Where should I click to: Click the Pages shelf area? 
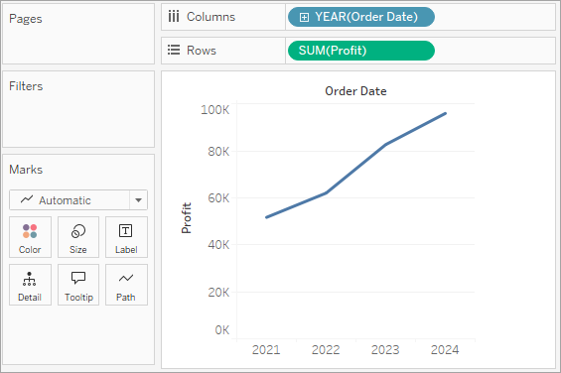coord(78,34)
